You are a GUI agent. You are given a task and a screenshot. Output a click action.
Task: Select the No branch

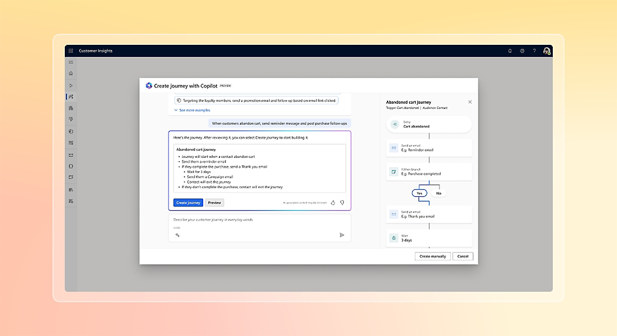[439, 193]
